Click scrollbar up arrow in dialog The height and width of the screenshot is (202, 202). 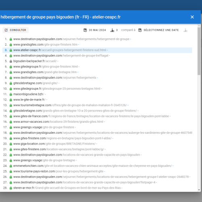[x=199, y=25]
